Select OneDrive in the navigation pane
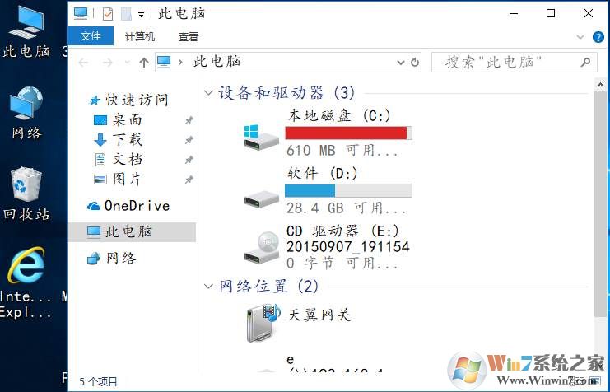This screenshot has width=610, height=392. [128, 206]
